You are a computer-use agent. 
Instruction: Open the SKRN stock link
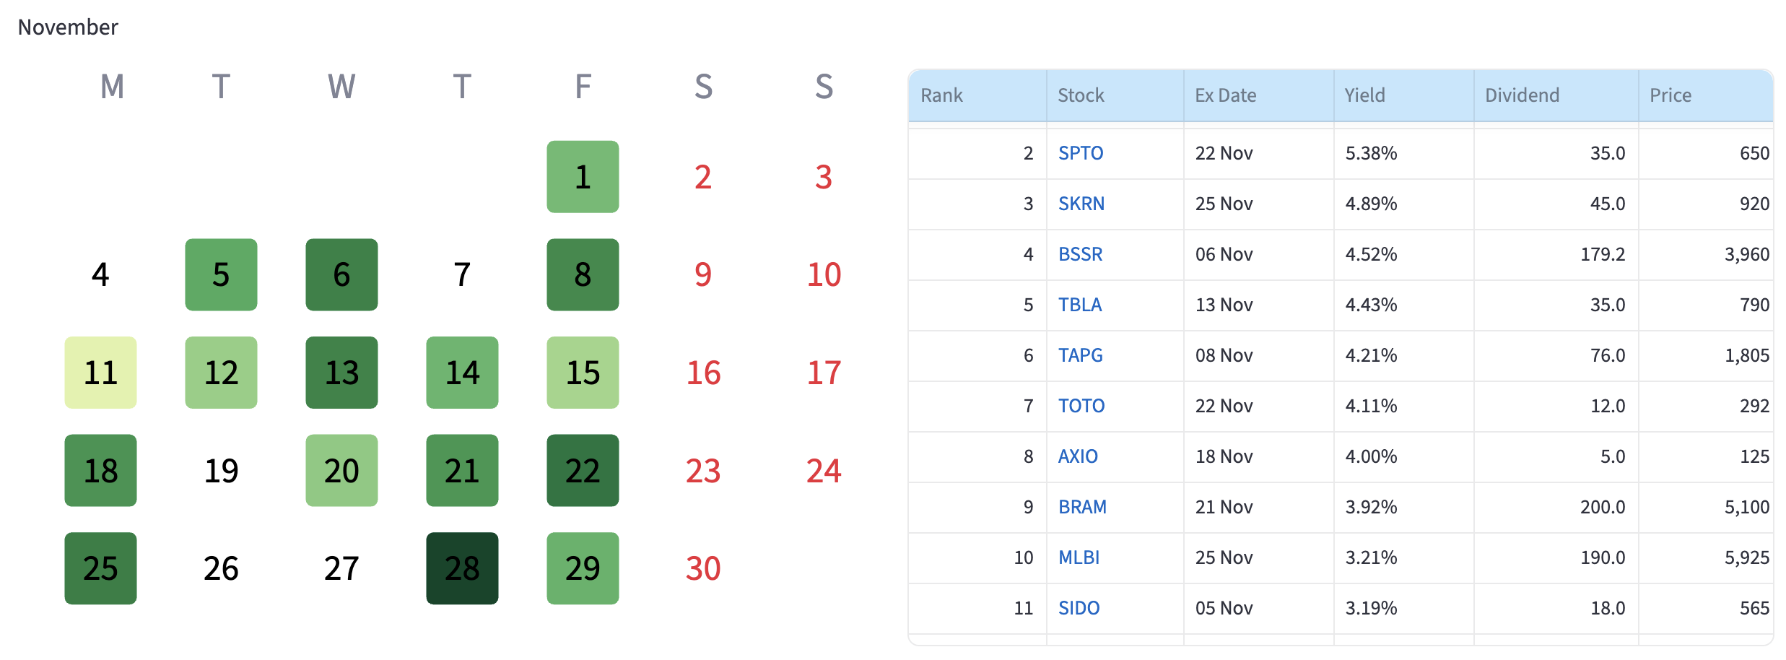pyautogui.click(x=1081, y=204)
